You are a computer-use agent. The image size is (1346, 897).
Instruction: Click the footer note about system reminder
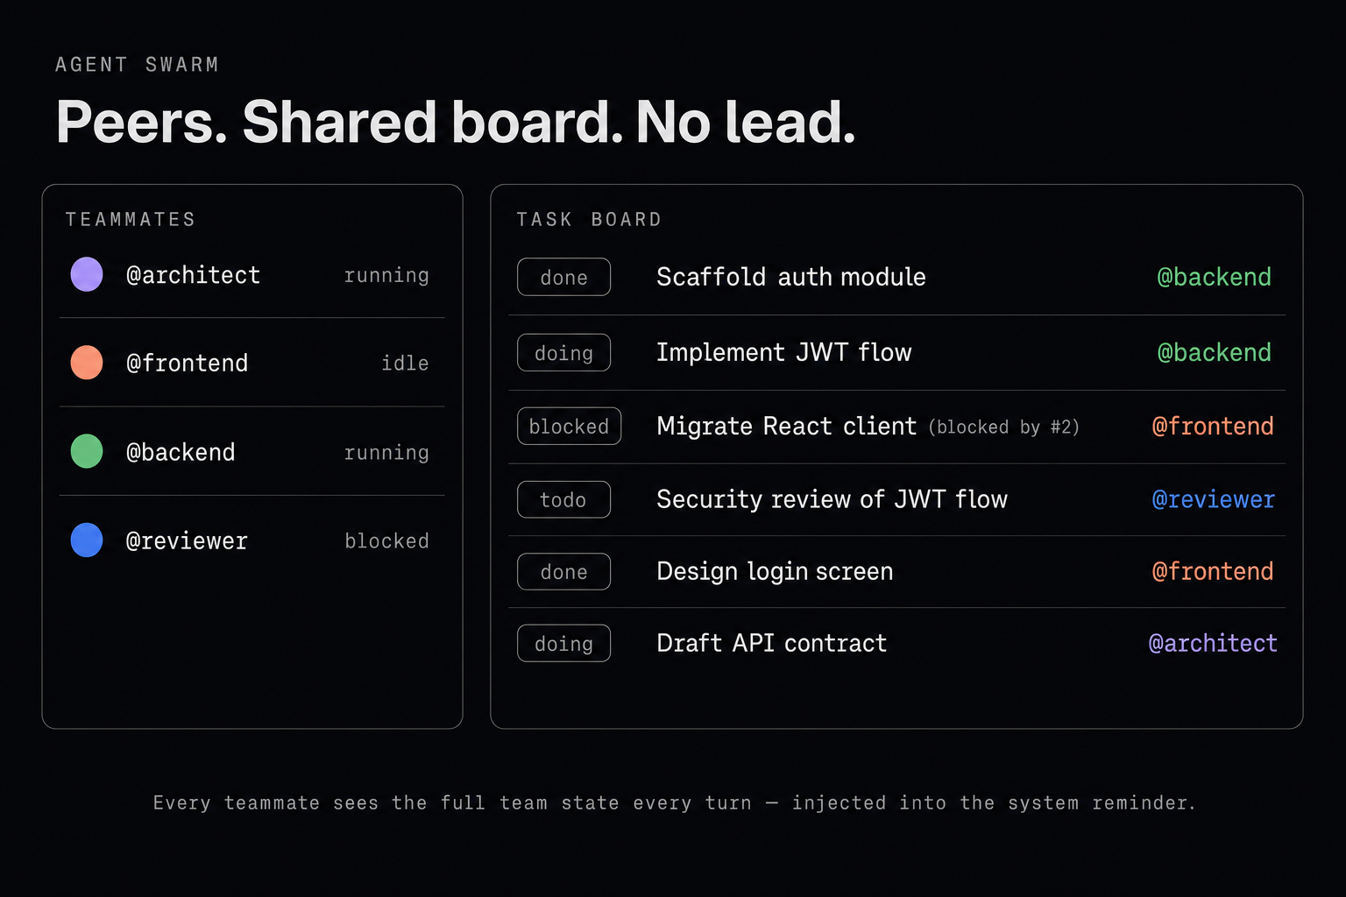click(x=674, y=802)
